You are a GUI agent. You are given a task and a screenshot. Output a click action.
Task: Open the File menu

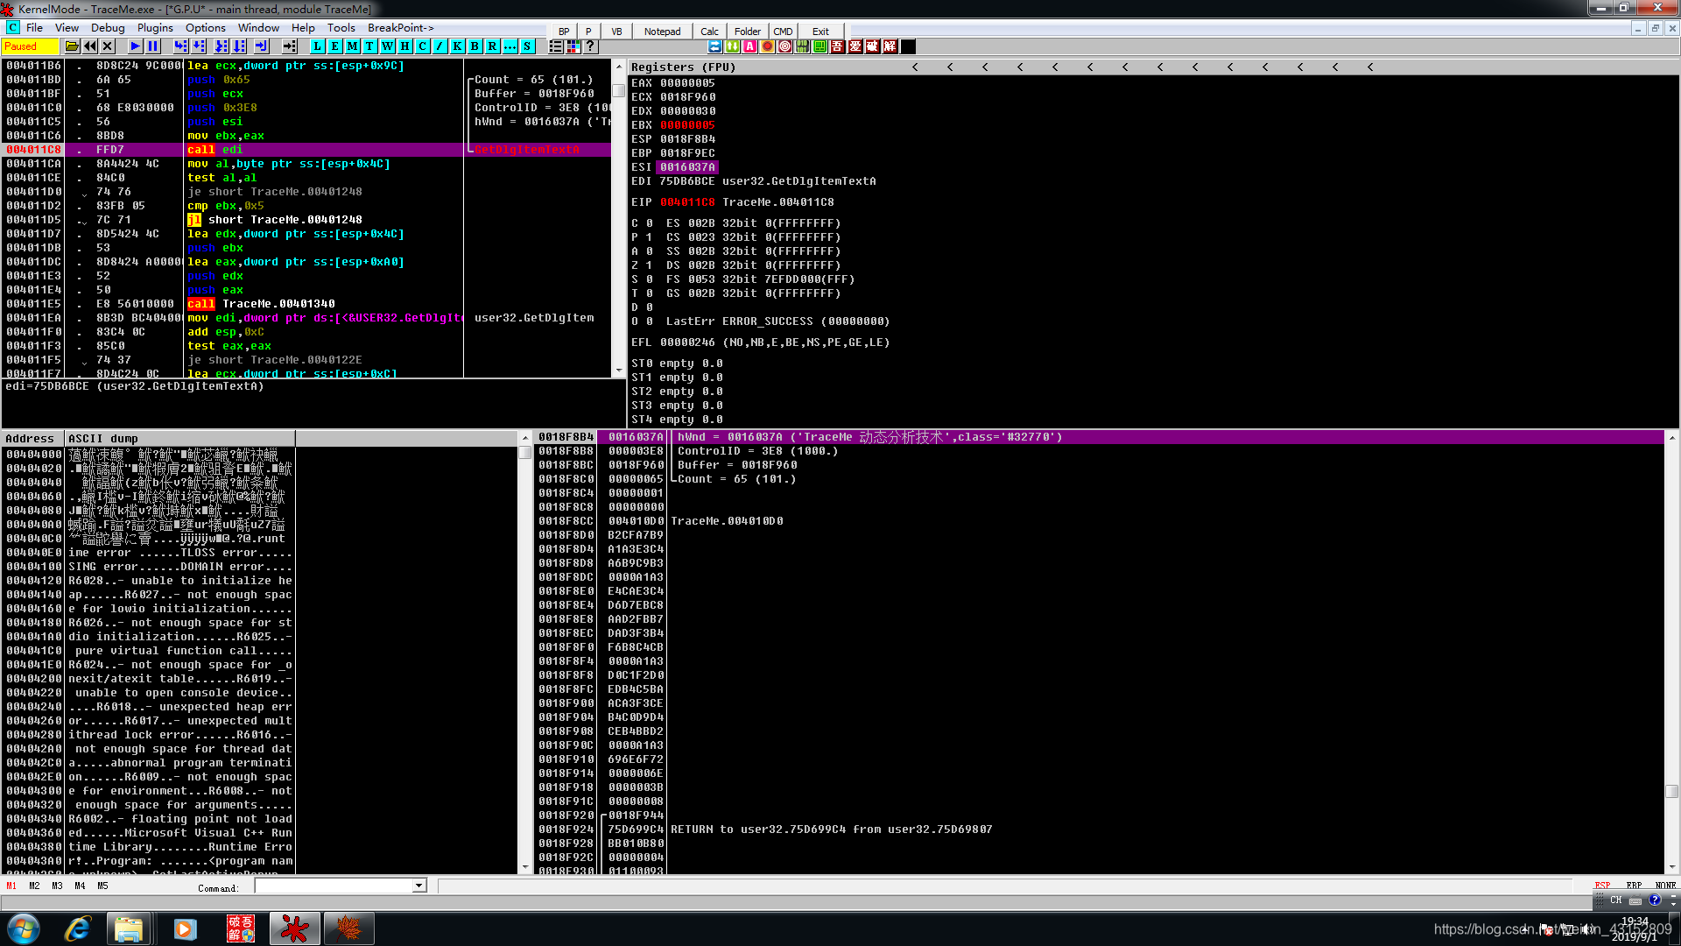coord(35,28)
